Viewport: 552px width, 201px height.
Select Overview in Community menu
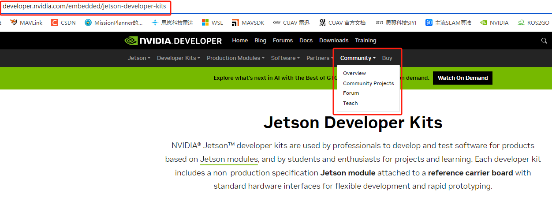coord(354,73)
